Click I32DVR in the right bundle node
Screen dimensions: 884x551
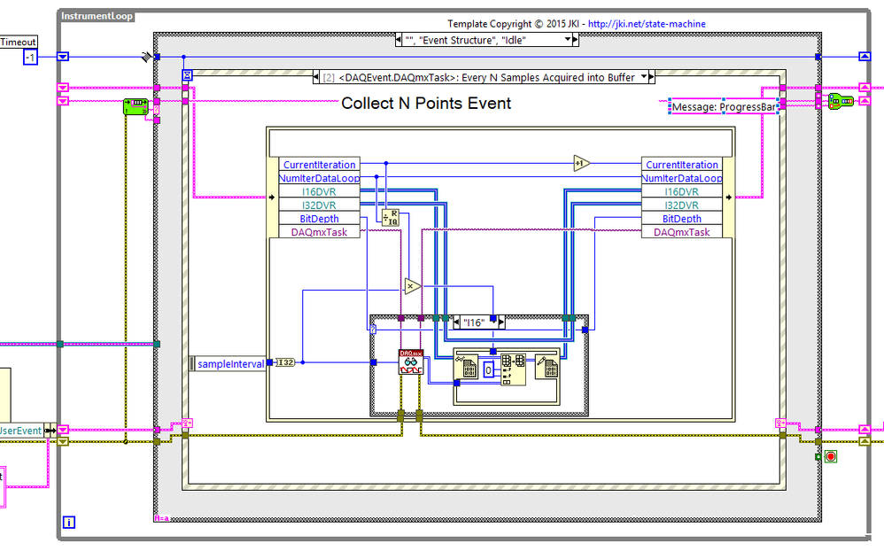point(682,205)
